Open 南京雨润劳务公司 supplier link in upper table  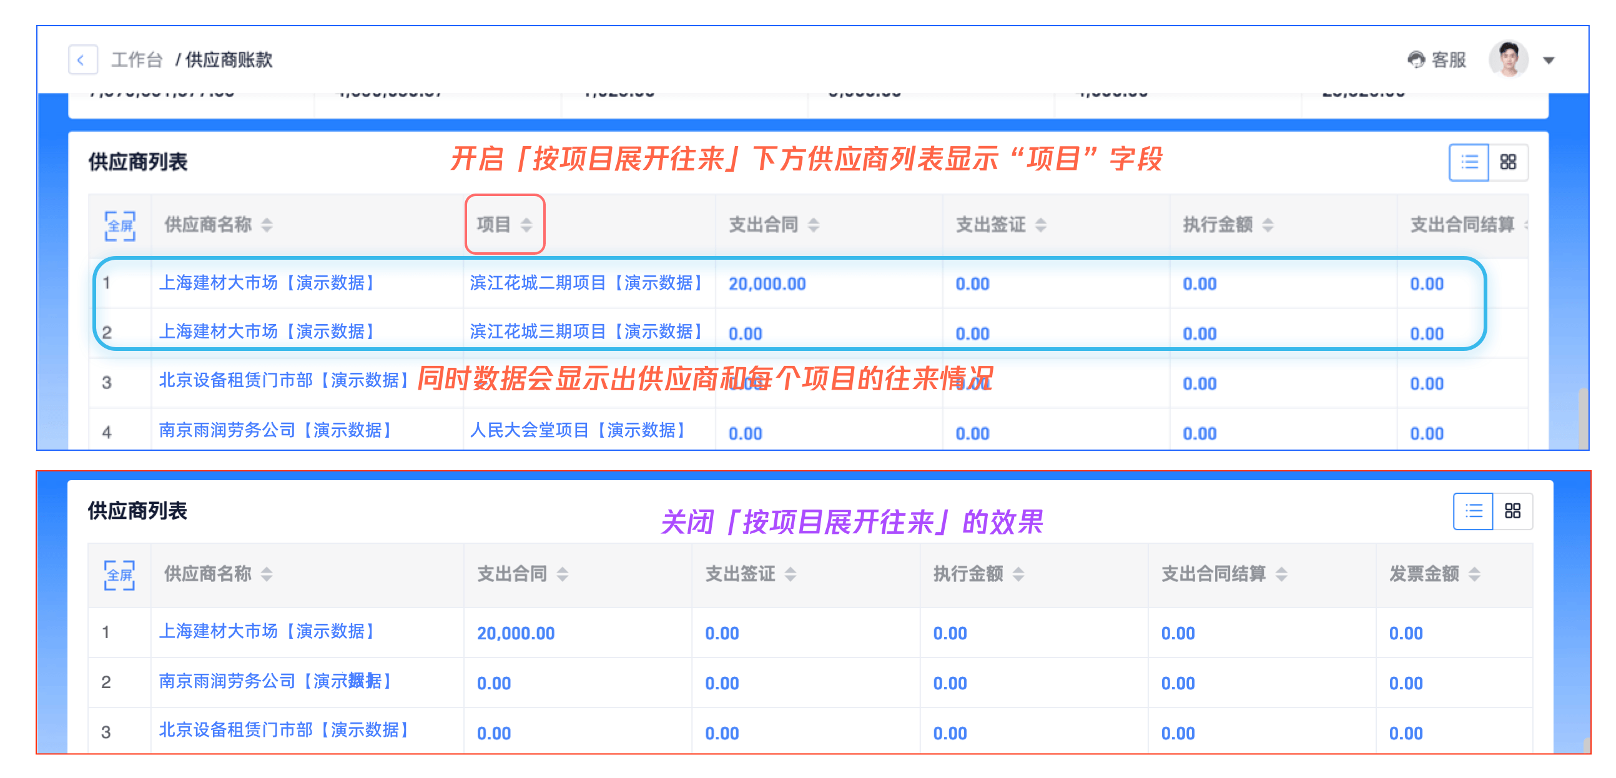[x=275, y=430]
